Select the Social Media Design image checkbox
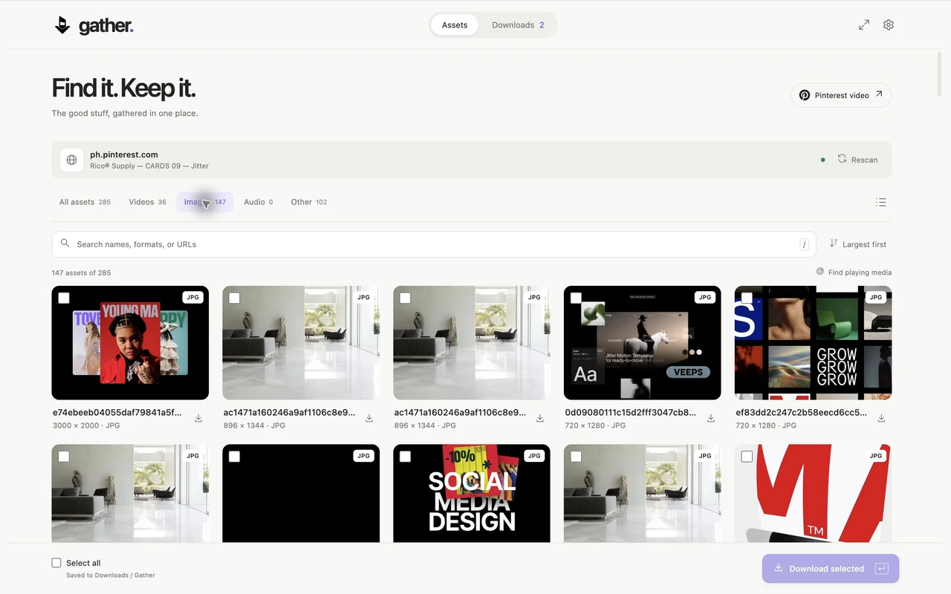 pos(405,457)
